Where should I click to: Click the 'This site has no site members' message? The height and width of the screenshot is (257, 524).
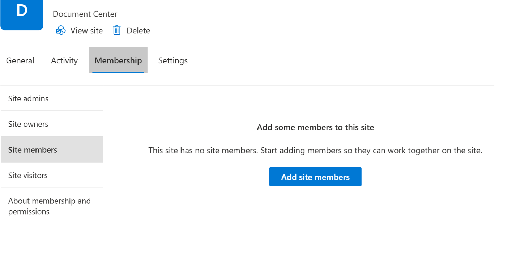pyautogui.click(x=315, y=151)
